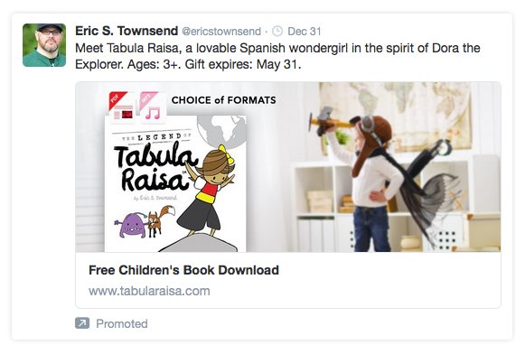The image size is (525, 354).
Task: Click the fox character illustration
Action: (x=160, y=220)
